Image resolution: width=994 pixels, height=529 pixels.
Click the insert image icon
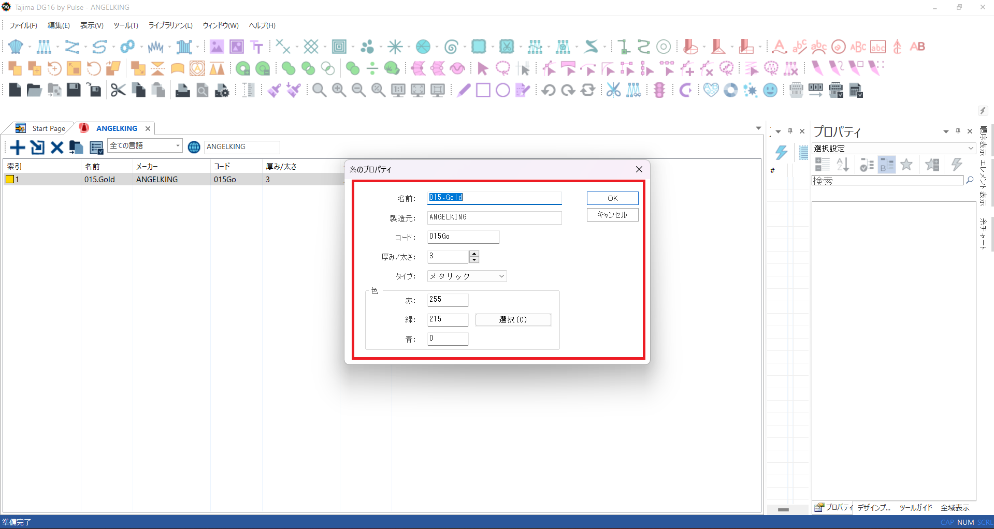click(217, 47)
